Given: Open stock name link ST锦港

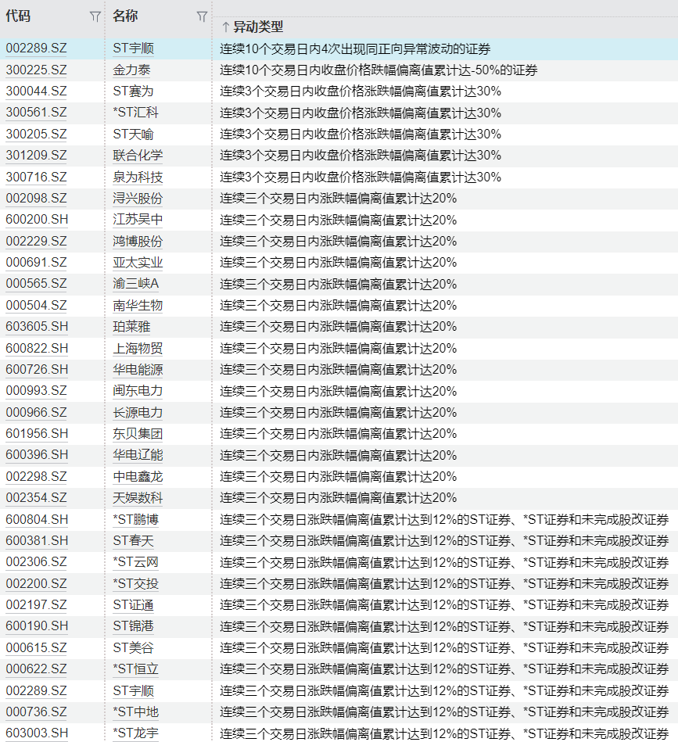Looking at the screenshot, I should [x=133, y=626].
